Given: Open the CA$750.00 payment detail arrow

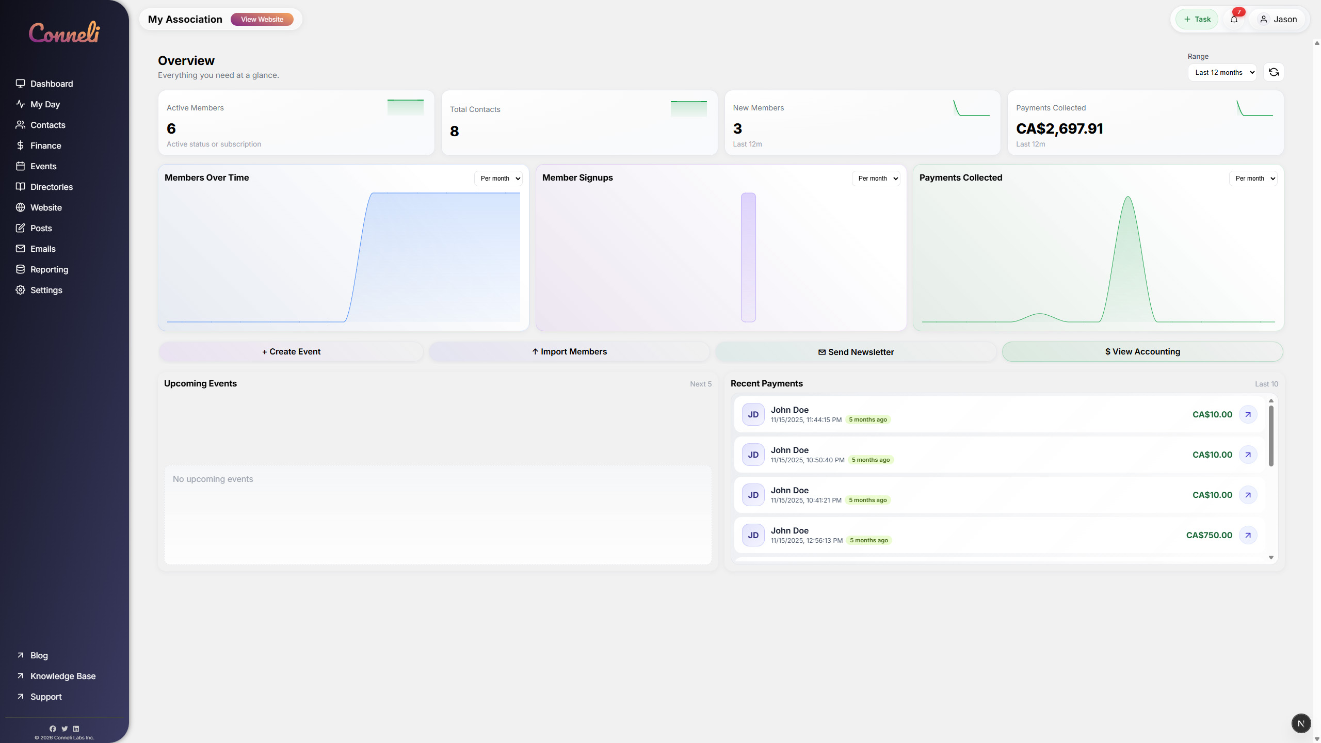Looking at the screenshot, I should pyautogui.click(x=1248, y=535).
